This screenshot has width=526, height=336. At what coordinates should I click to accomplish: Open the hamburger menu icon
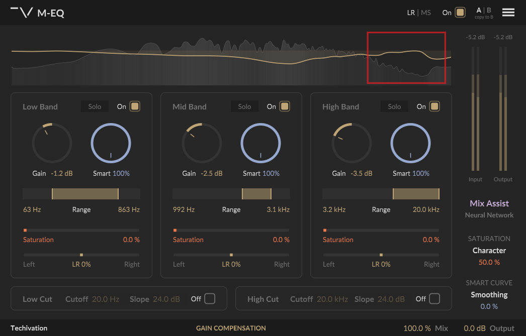tap(508, 13)
